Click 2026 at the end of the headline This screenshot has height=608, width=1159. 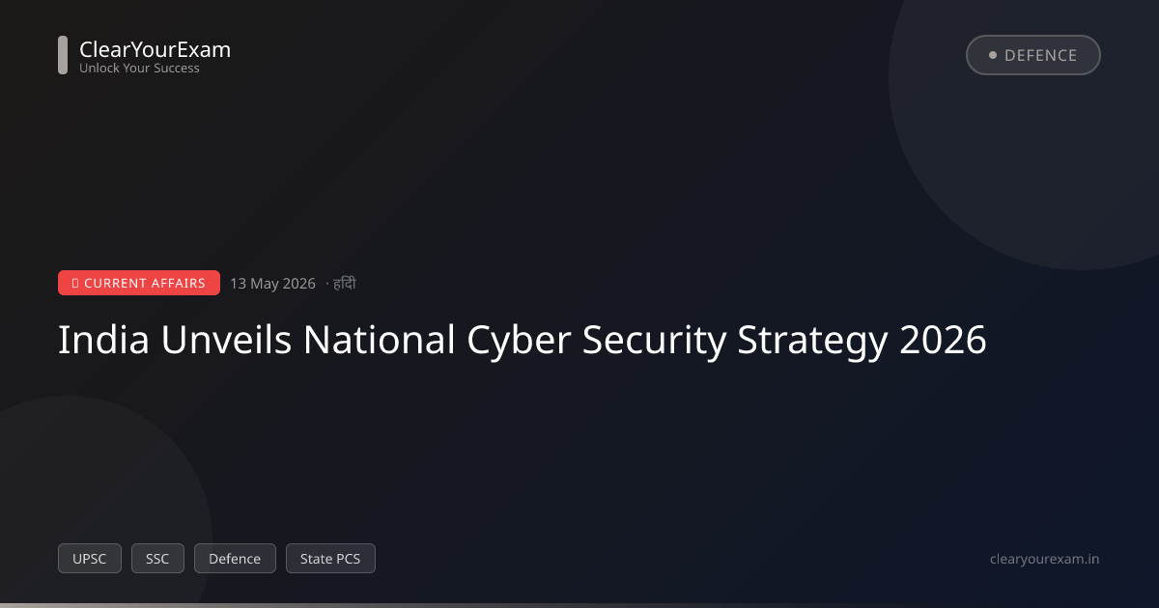point(943,340)
